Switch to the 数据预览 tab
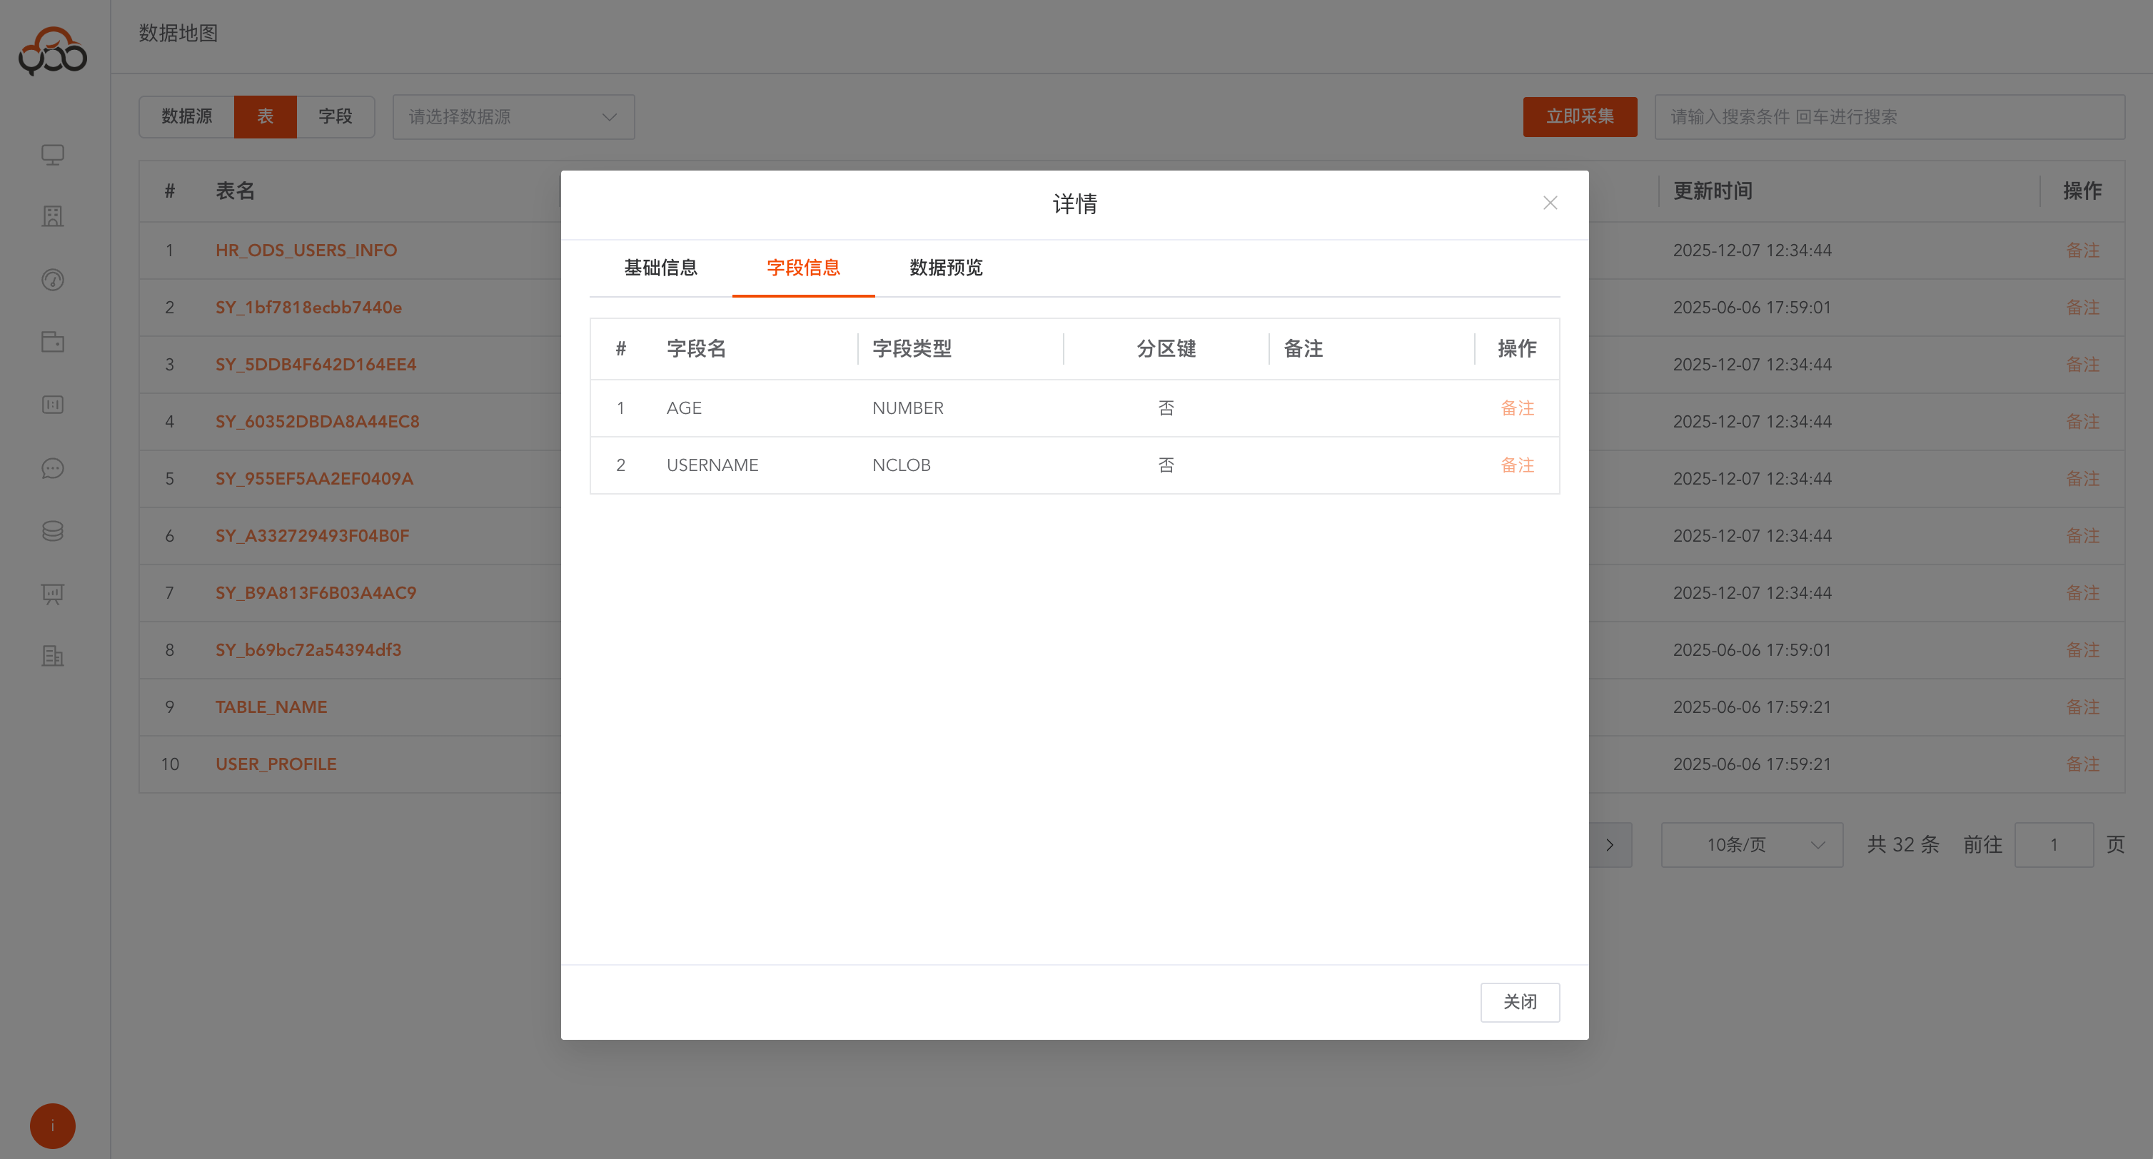 (x=944, y=268)
